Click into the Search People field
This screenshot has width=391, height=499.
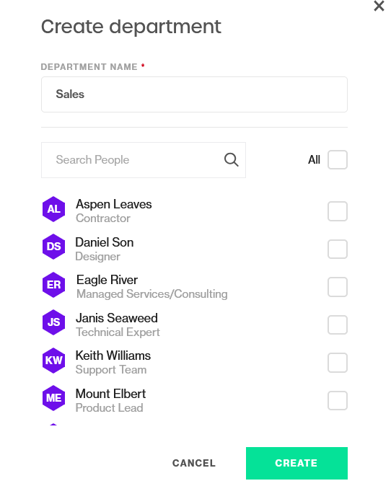(144, 160)
